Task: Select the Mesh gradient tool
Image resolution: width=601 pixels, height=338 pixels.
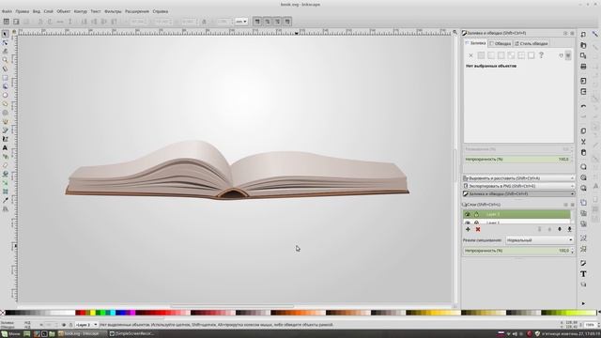Action: click(5, 192)
